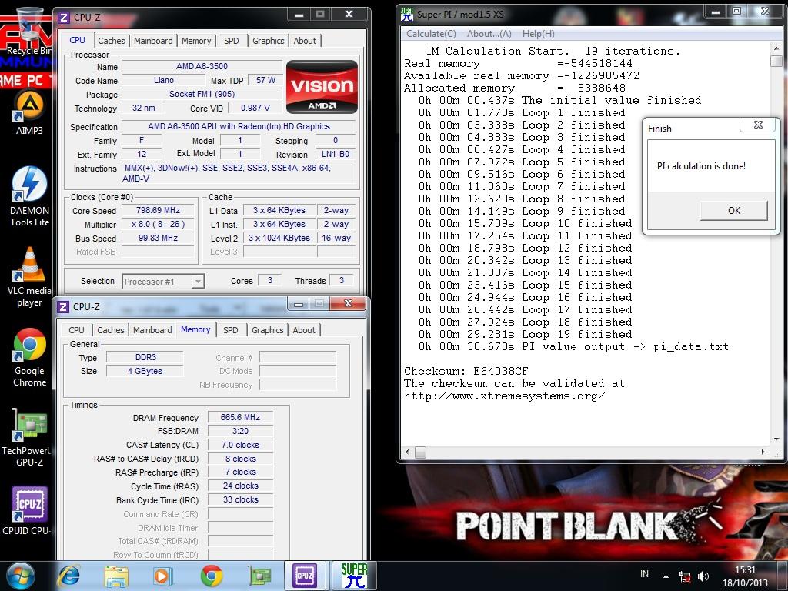Open Memory tab in upper CPU-Z window

pos(196,41)
